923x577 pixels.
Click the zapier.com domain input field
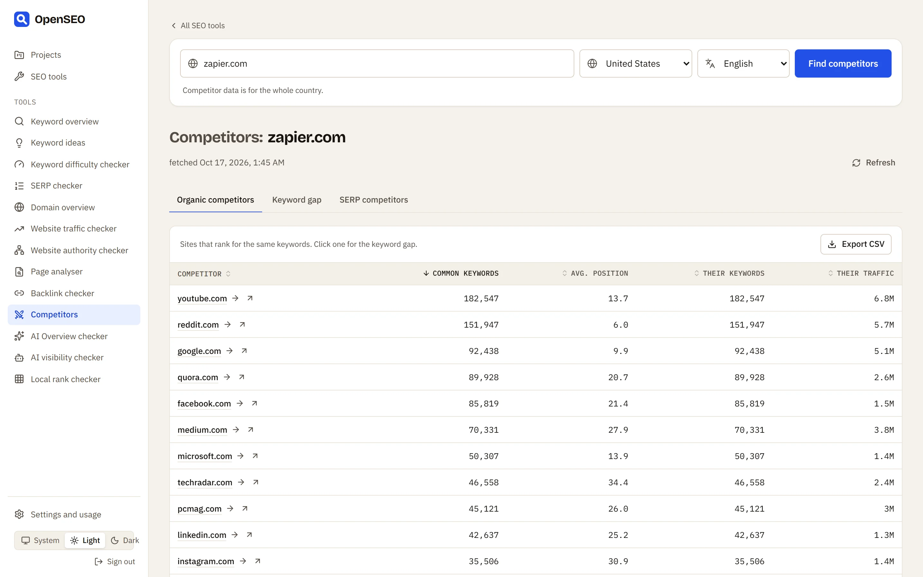pos(377,63)
